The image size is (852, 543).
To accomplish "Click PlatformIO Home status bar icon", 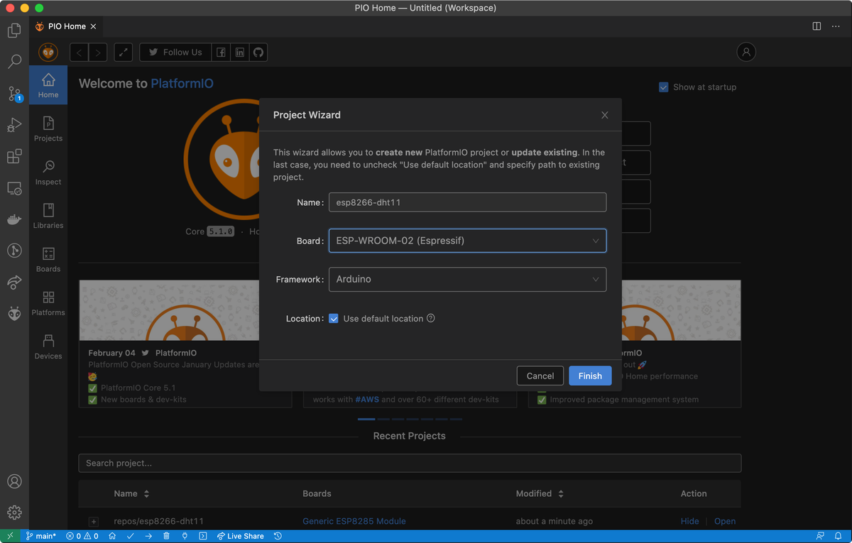I will tap(112, 536).
